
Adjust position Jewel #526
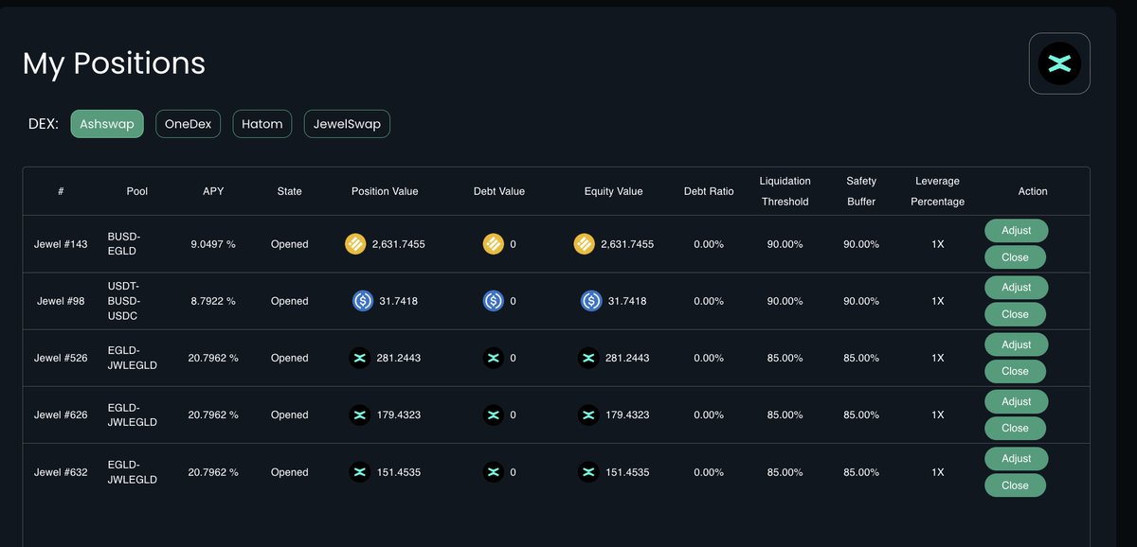[x=1016, y=344]
